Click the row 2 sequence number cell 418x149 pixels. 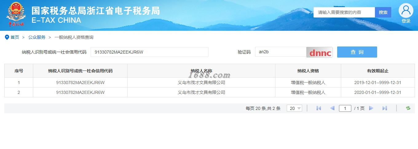pyautogui.click(x=19, y=92)
